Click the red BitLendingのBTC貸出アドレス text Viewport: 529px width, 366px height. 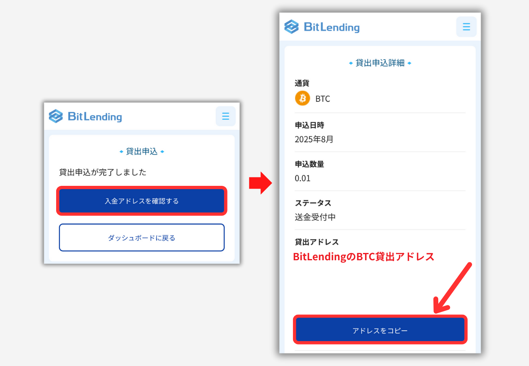pos(364,257)
